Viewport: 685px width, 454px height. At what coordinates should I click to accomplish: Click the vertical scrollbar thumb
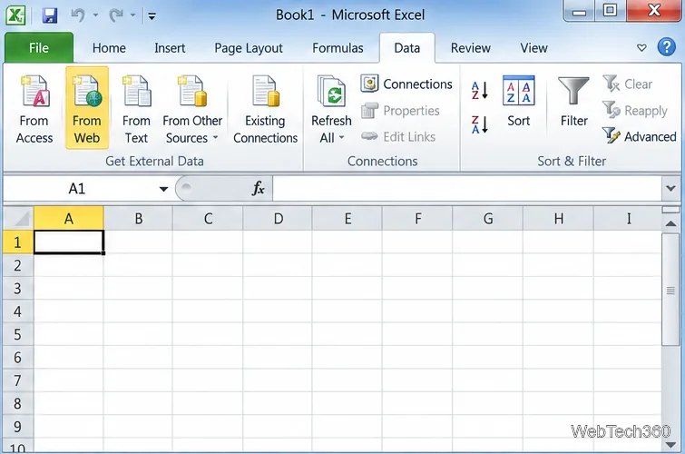[670, 291]
